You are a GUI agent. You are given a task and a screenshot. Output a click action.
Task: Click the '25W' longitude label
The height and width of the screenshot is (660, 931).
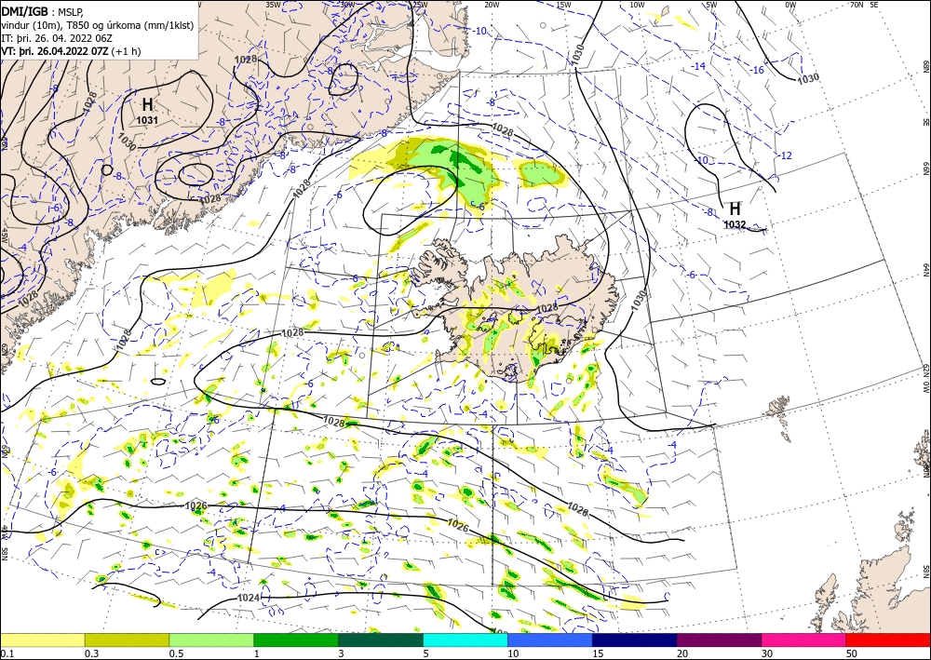pyautogui.click(x=419, y=4)
